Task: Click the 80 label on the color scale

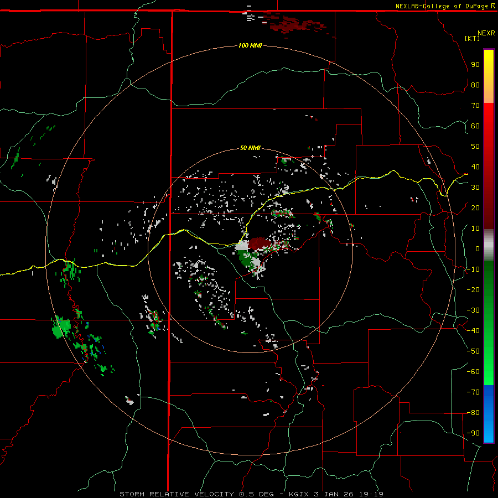Action: (475, 85)
